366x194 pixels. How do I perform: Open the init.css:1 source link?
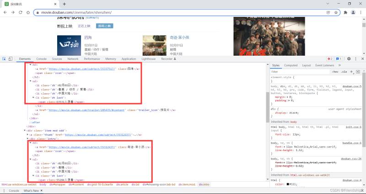(353, 127)
